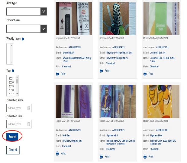This screenshot has width=187, height=163.
Task: Click the printer icon on the Justmist Bar card
Action: (145, 74)
